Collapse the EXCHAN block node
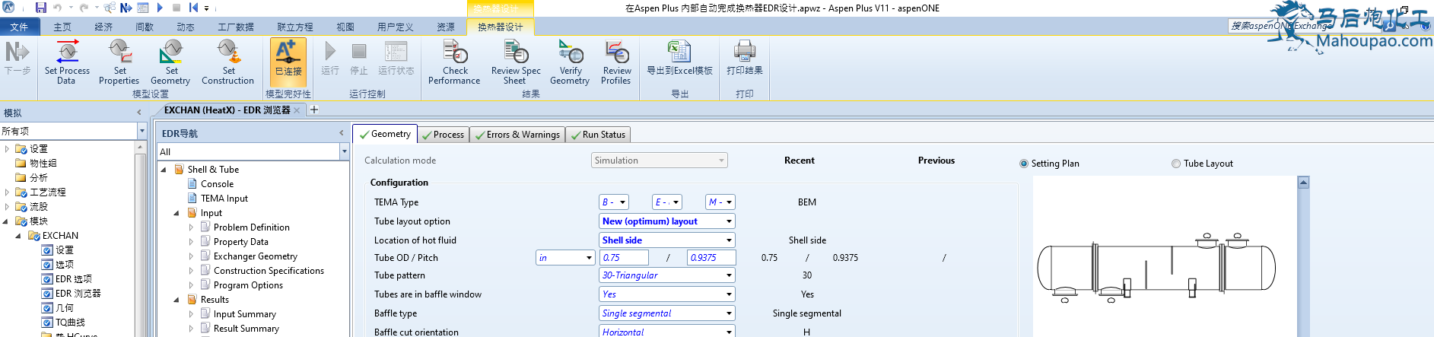Image resolution: width=1434 pixels, height=337 pixels. pos(18,236)
